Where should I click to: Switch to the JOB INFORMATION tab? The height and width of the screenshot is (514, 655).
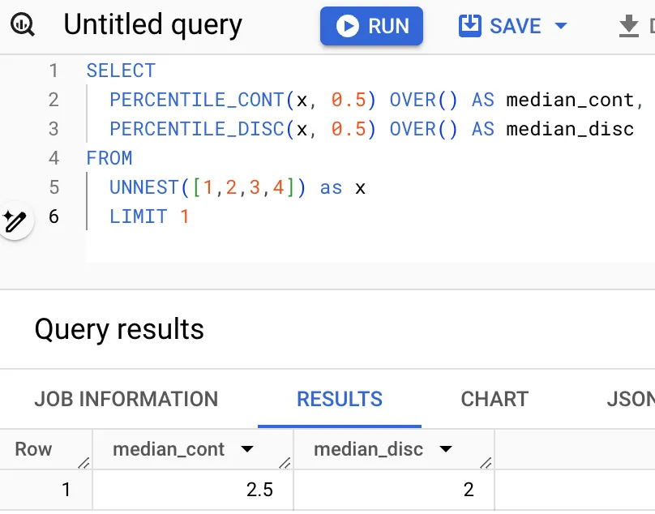point(126,399)
